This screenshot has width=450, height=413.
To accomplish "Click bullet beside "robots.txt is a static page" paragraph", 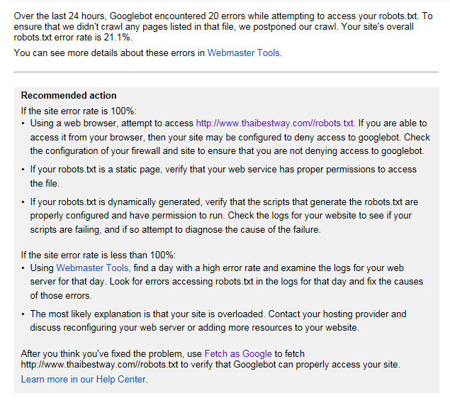I will click(x=23, y=170).
